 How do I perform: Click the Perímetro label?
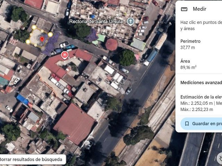click(190, 41)
